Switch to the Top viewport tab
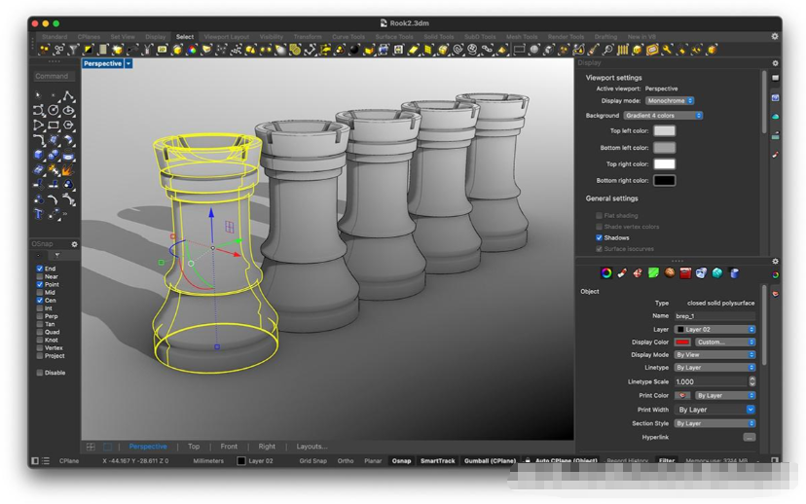The height and width of the screenshot is (504, 806). [194, 447]
